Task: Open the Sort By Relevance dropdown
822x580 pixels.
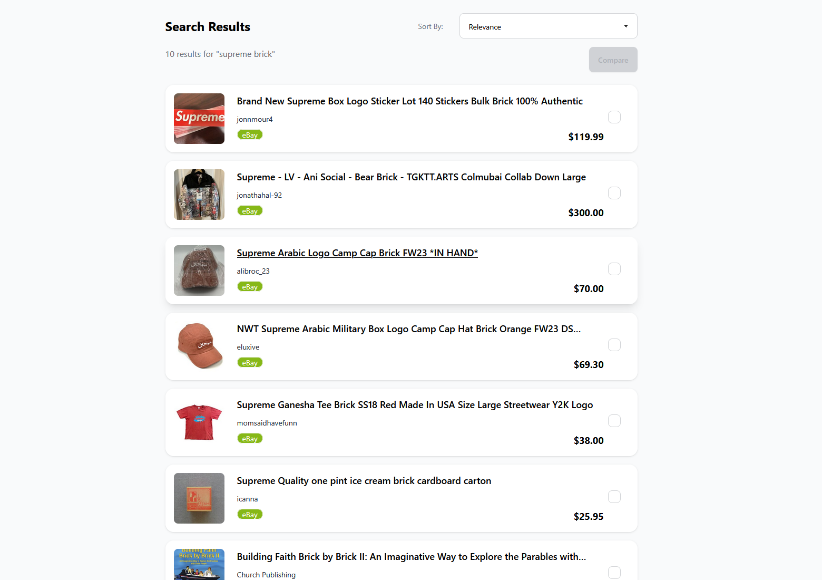Action: (548, 26)
